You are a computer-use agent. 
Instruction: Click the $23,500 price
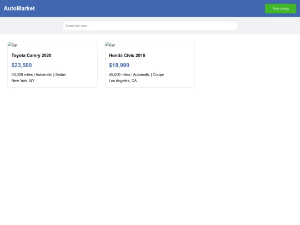[22, 65]
